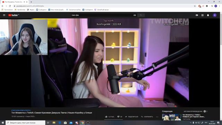Screen dimensions: 222x125
Task: Open Microsoft Store from taskbar
Action: pos(65,123)
